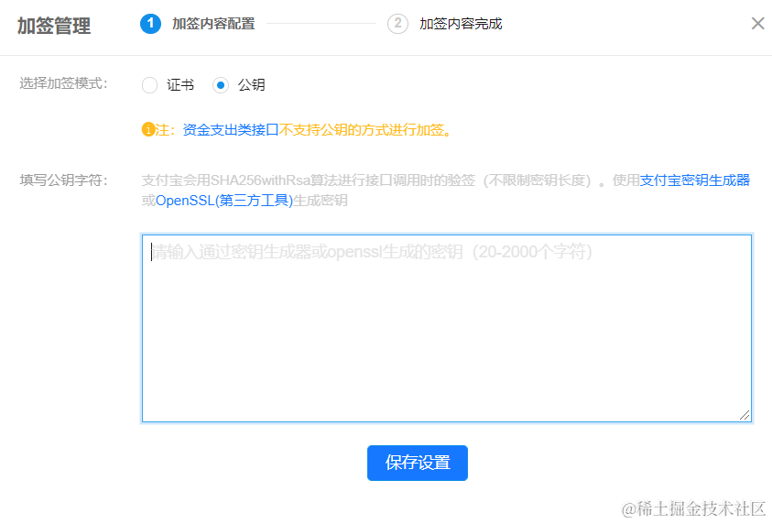Click the 加签内容配置 step label
The image size is (772, 524).
(213, 24)
